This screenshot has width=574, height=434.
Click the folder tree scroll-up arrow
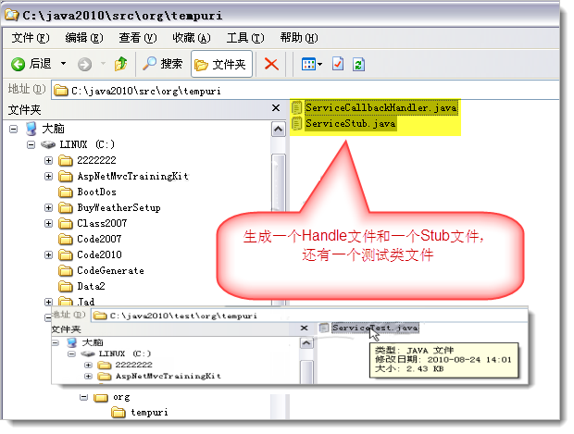click(x=279, y=130)
